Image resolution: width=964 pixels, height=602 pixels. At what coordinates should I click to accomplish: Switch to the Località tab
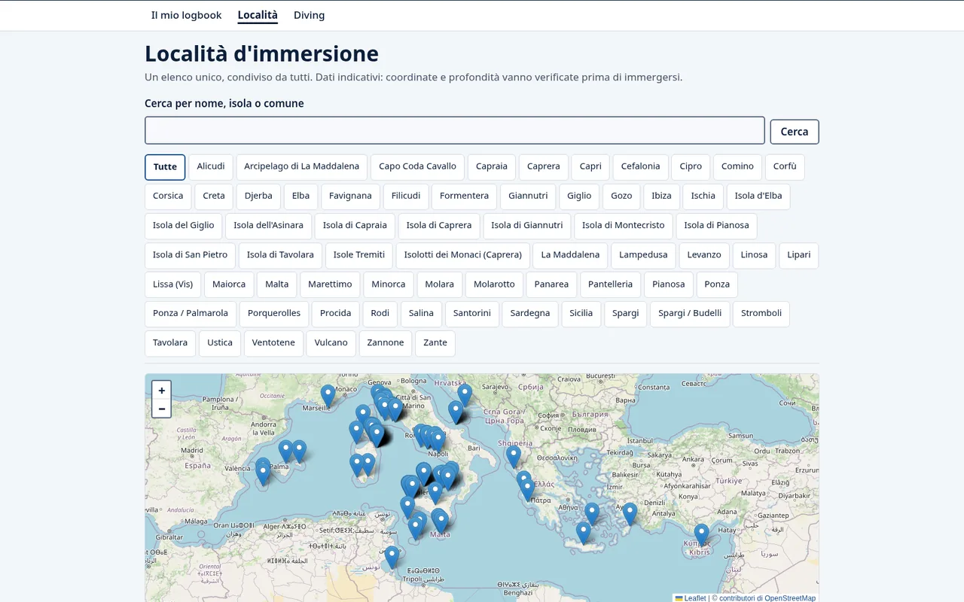pyautogui.click(x=258, y=15)
